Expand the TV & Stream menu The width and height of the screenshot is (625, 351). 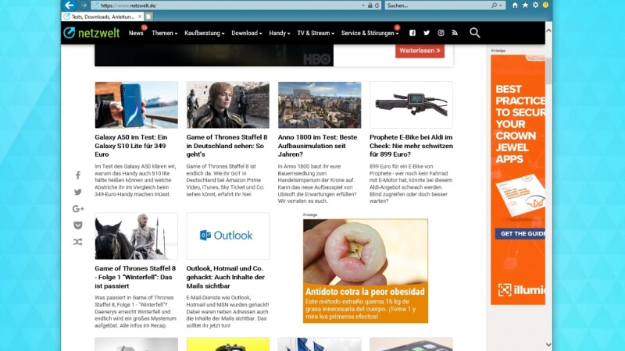(x=316, y=33)
